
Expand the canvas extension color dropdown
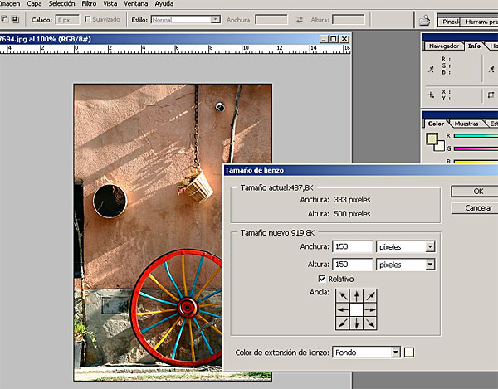coord(395,353)
